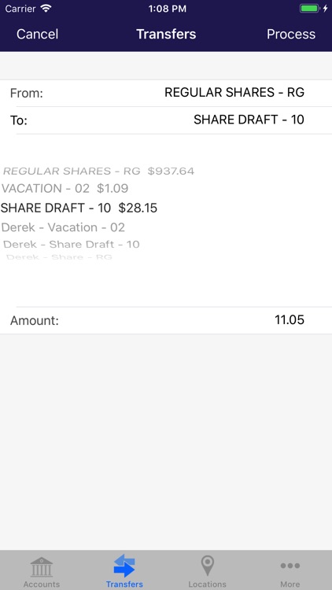Tap the Wi-Fi signal icon in the status bar
332x590 pixels.
pos(46,9)
